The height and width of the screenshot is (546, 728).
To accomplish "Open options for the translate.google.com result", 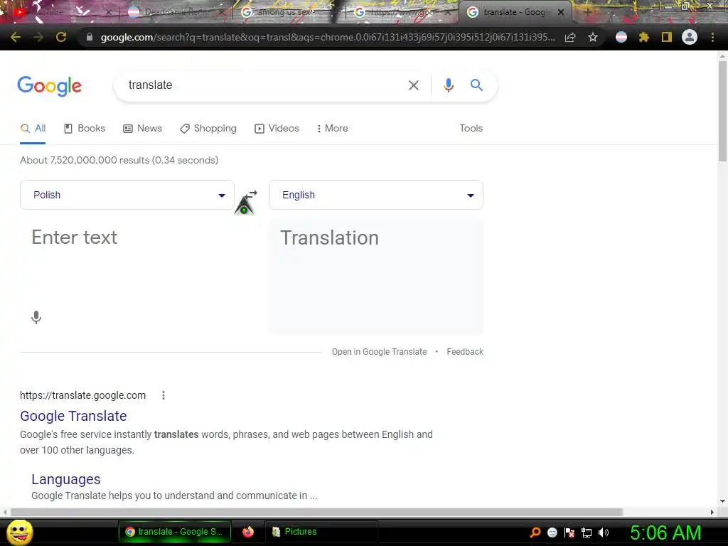I will (x=164, y=395).
